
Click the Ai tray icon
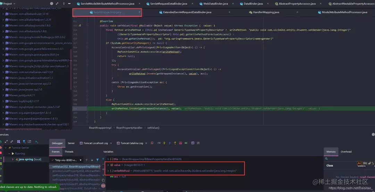[x=359, y=163]
